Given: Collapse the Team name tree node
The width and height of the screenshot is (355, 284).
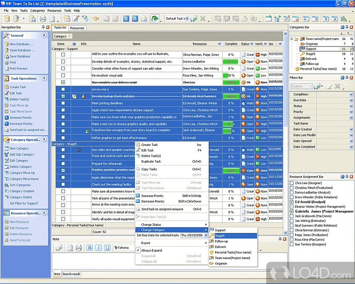Looking at the screenshot, I should pos(292,39).
